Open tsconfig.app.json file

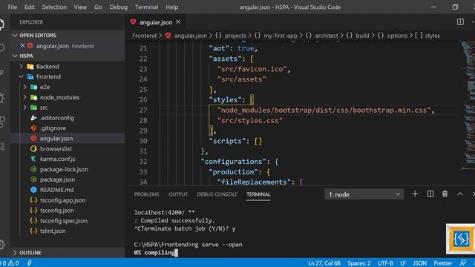point(62,200)
